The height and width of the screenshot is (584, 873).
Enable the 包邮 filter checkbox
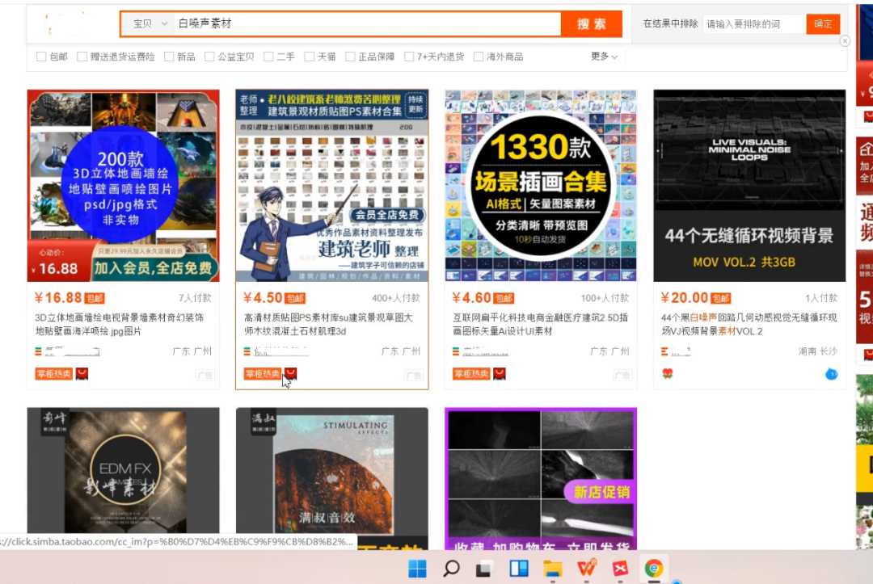[40, 57]
